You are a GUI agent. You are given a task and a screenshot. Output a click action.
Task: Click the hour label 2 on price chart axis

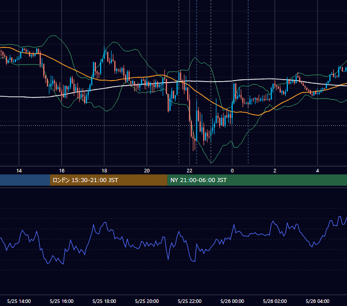tap(275, 171)
